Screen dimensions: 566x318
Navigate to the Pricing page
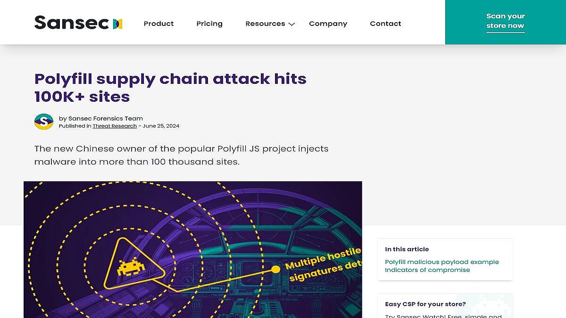coord(209,24)
